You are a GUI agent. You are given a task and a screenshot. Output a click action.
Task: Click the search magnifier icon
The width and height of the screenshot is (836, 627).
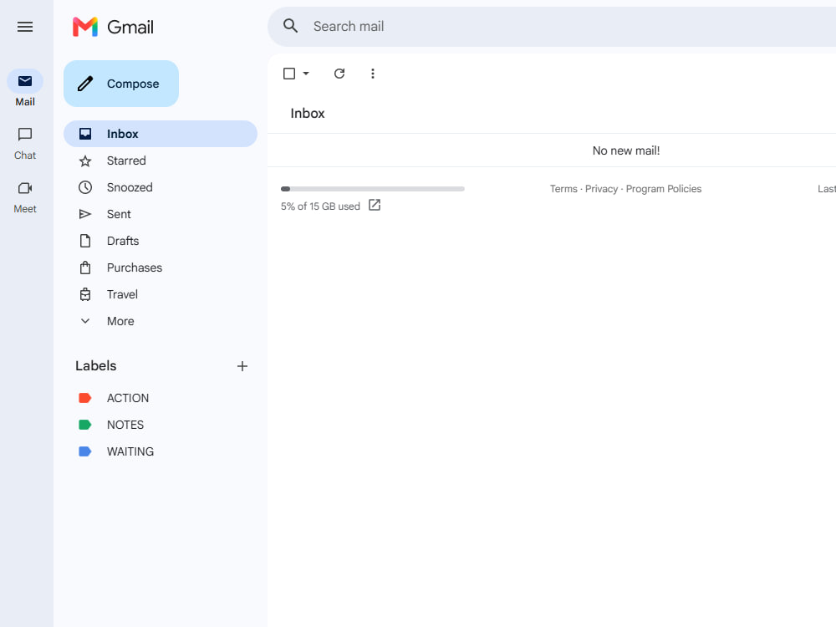291,26
